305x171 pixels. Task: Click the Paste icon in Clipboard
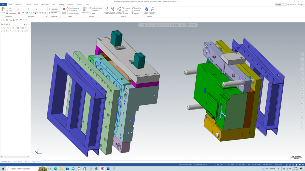point(3,10)
